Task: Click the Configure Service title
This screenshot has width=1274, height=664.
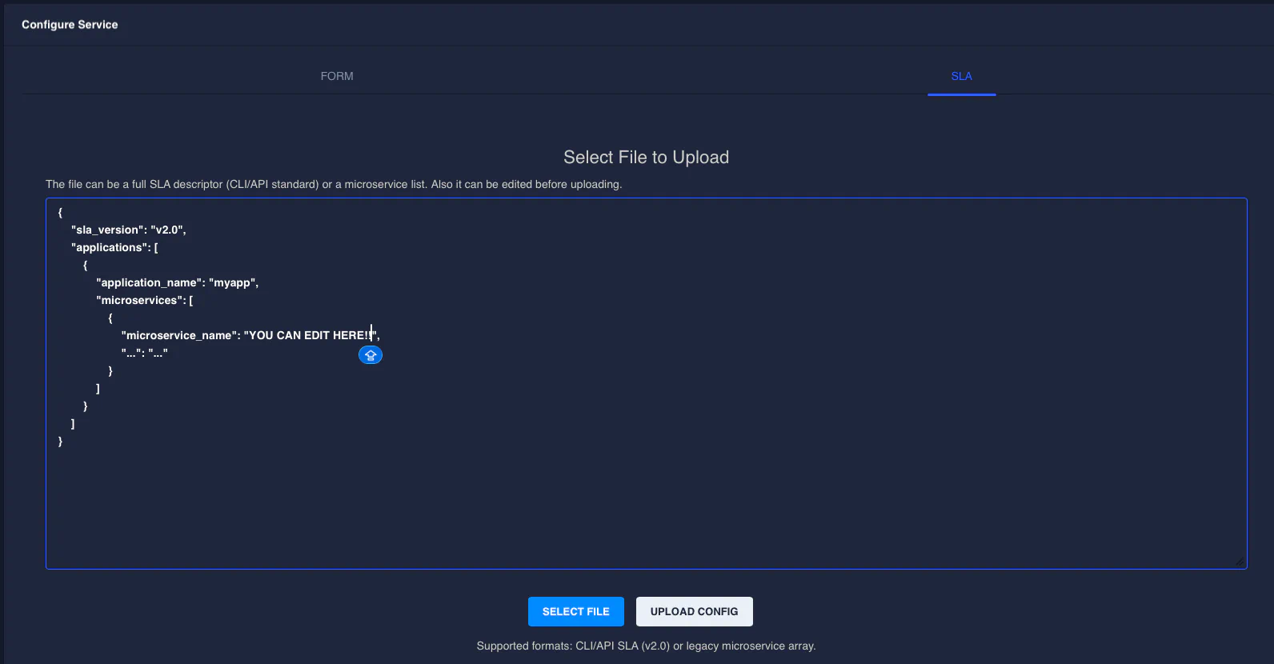Action: tap(70, 25)
